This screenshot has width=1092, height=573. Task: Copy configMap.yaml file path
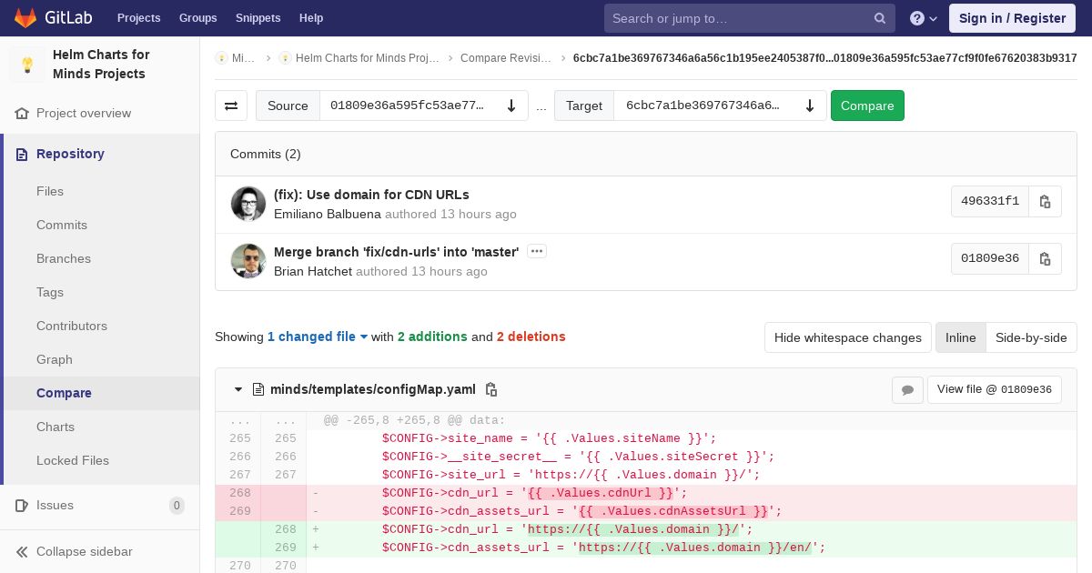pyautogui.click(x=491, y=389)
